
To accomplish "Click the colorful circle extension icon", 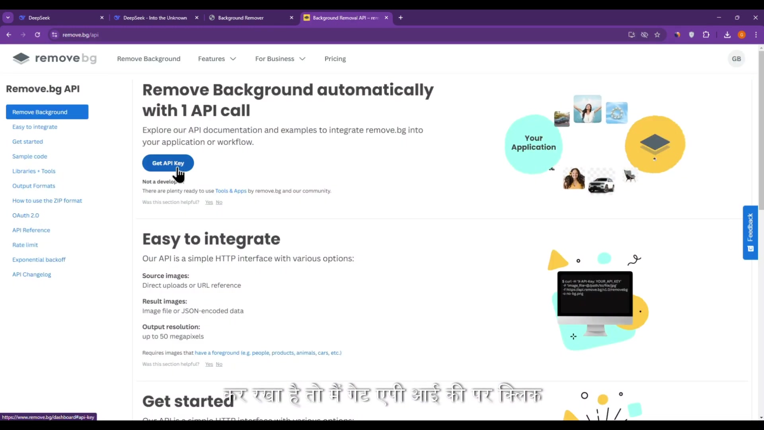I will (677, 35).
